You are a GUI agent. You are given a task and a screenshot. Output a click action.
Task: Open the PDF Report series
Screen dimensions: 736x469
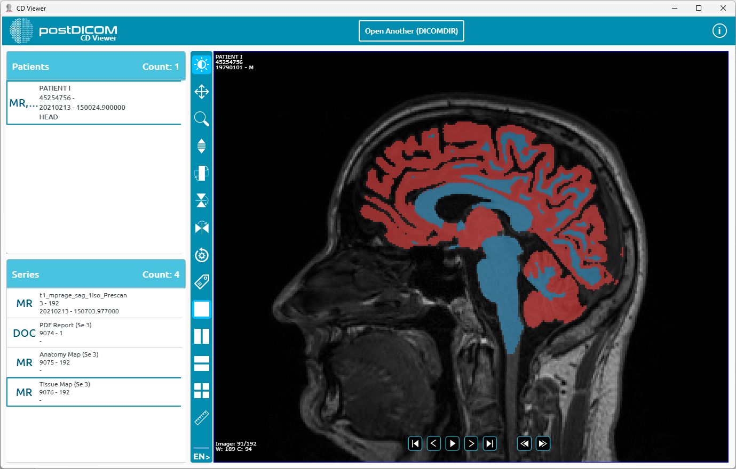coord(94,333)
